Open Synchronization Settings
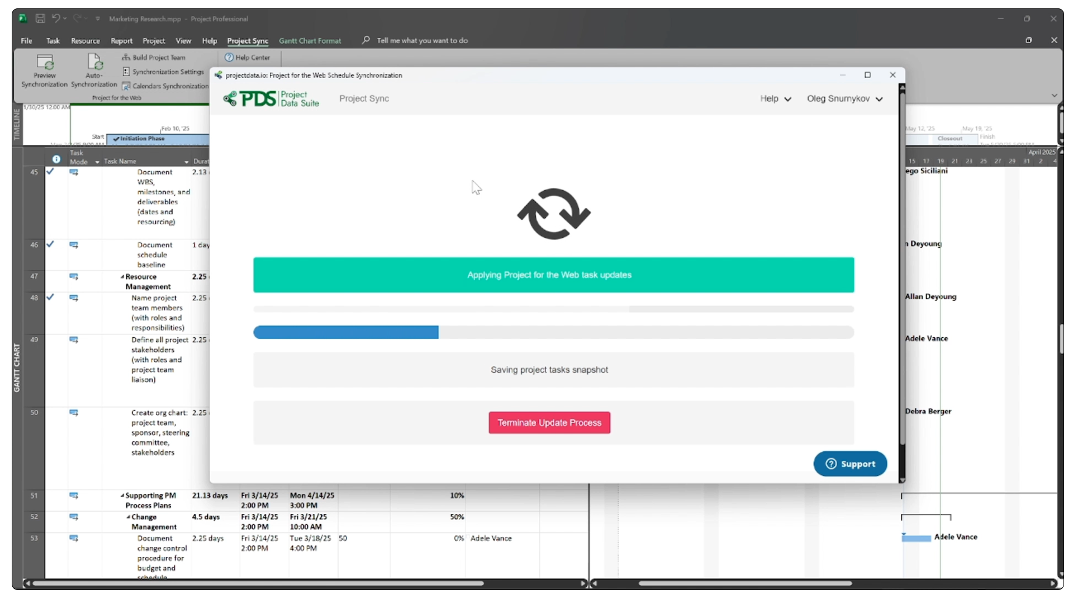 coord(163,72)
